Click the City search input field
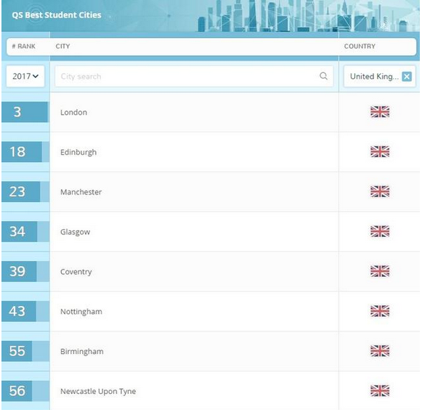Viewport: 422px width, 410px height. 194,76
